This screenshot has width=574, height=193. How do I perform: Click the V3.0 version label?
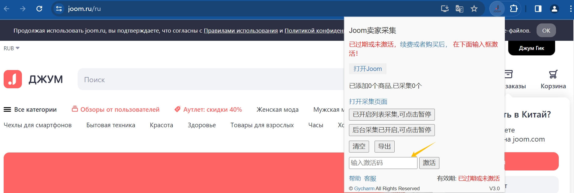coord(495,188)
